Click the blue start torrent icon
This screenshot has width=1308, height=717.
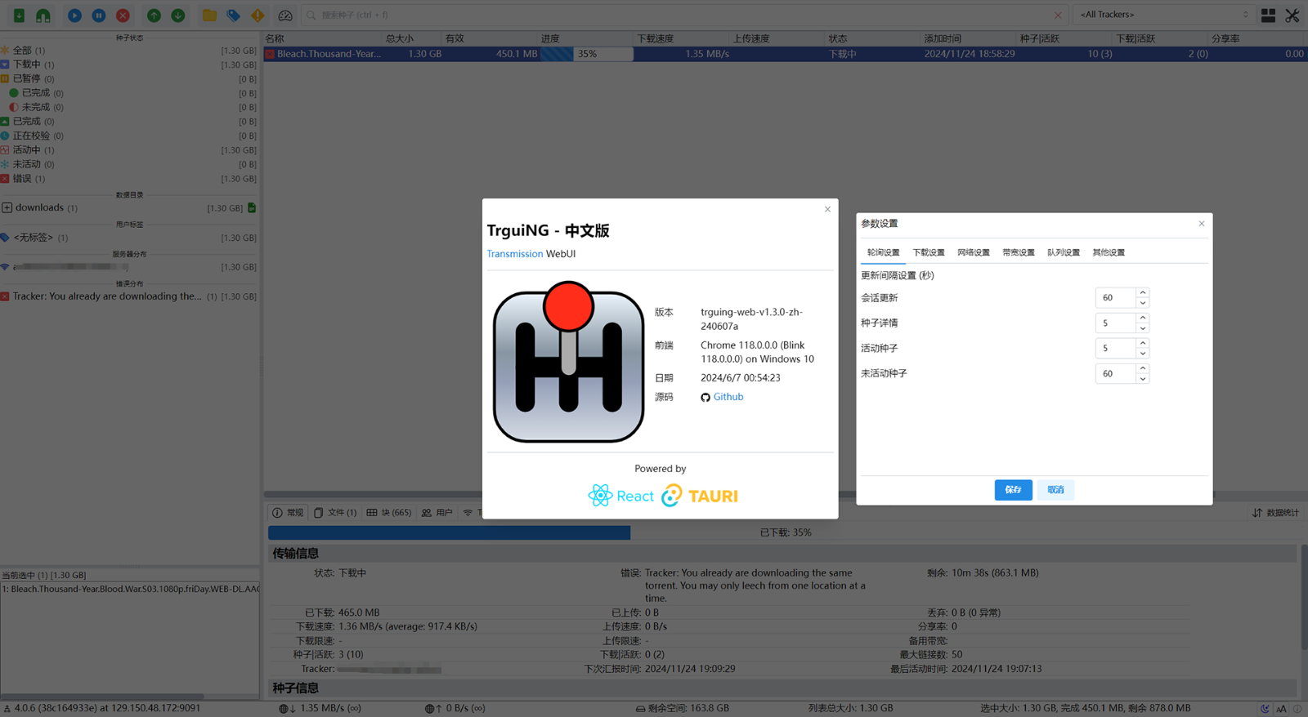[x=74, y=15]
